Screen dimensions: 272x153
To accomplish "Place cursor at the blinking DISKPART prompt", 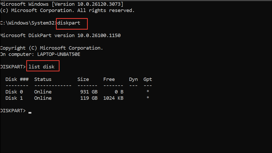I will (x=30, y=113).
